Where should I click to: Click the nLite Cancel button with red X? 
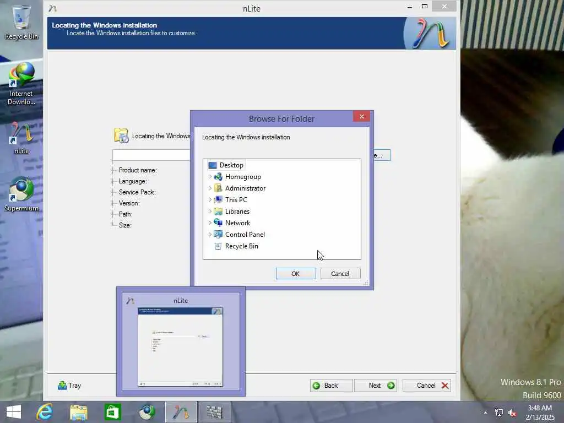click(x=427, y=385)
